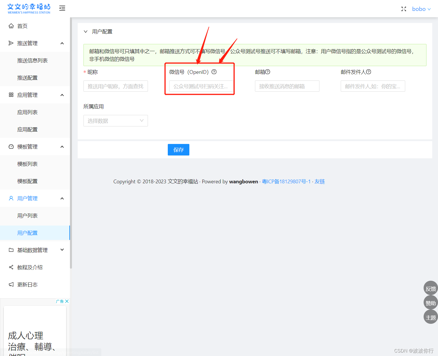The image size is (438, 356).
Task: Click the 主题 theme floating button
Action: [x=431, y=317]
